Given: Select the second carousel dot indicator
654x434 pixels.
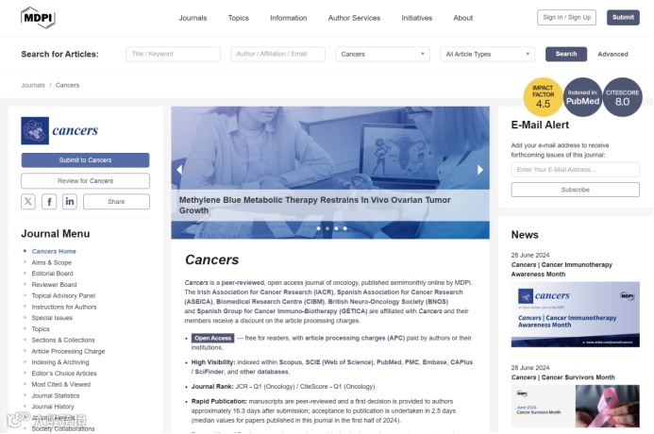Looking at the screenshot, I should 327,228.
